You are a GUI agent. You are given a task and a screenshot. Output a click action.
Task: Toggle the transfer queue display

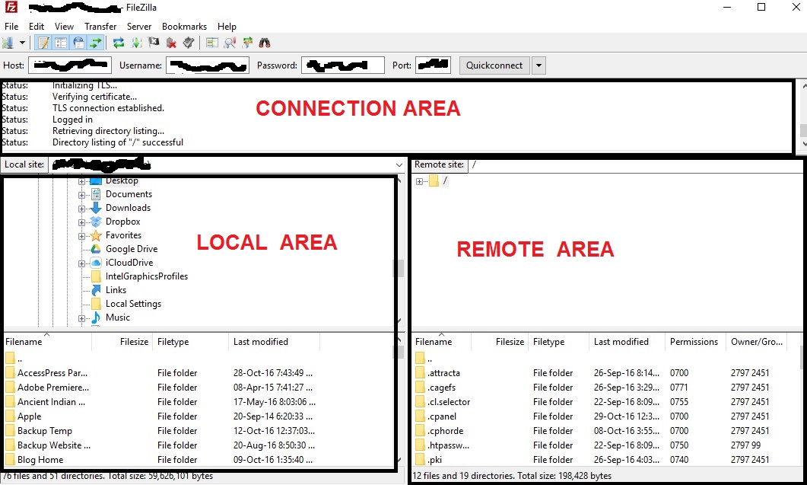(x=96, y=43)
